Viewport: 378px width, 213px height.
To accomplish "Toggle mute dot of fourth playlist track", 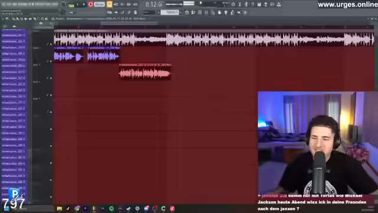I will (x=51, y=95).
